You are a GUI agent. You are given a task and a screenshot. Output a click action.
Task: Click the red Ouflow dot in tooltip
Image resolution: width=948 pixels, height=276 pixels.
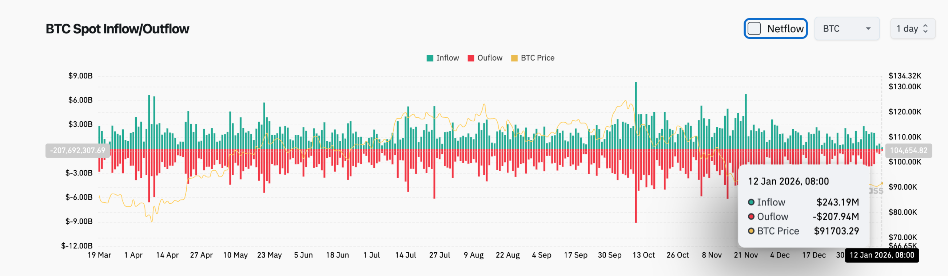pos(751,216)
